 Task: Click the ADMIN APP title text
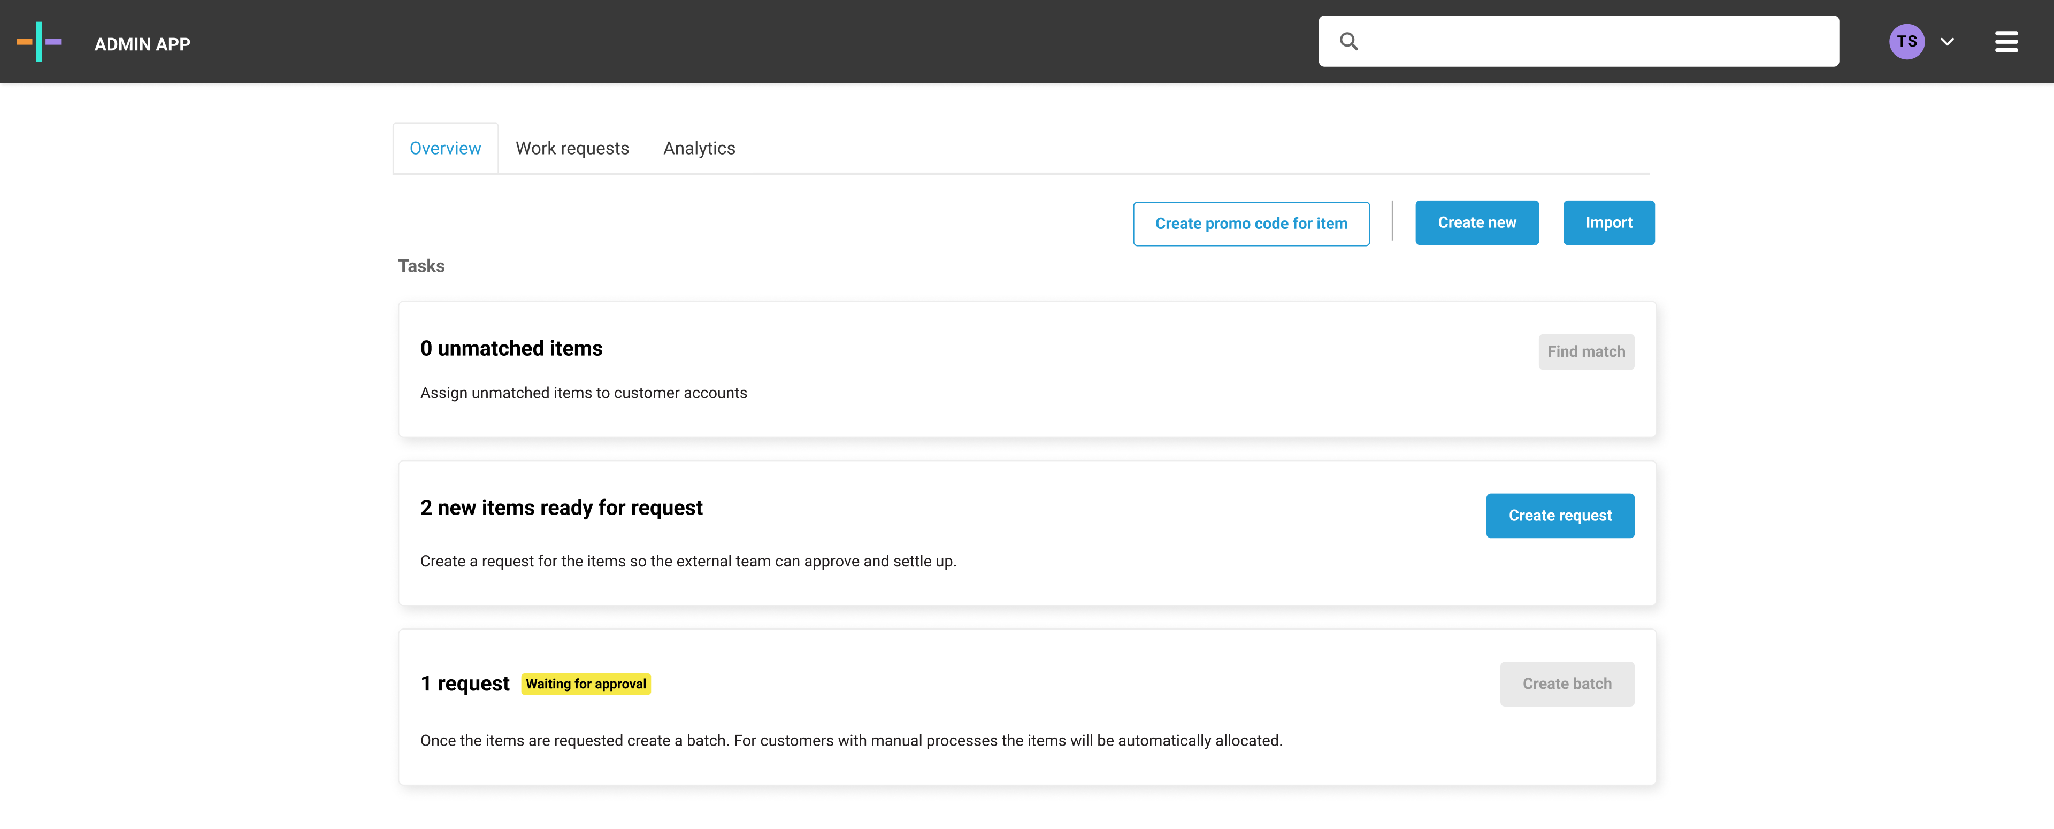[x=142, y=44]
